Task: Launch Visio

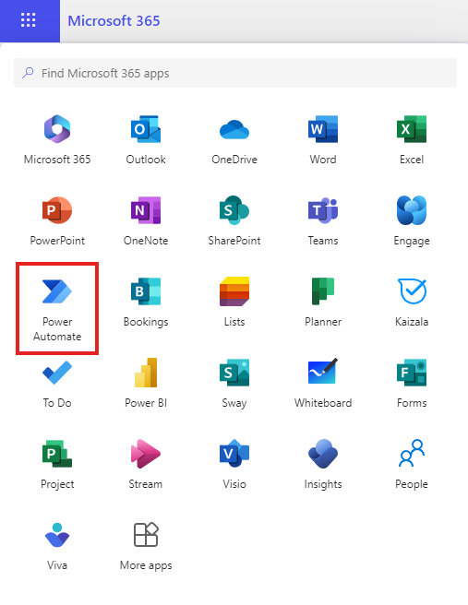Action: coord(234,465)
